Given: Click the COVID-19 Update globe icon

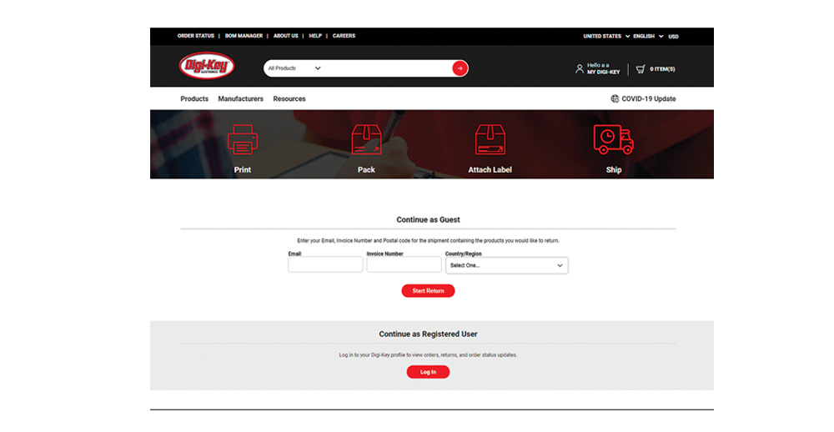Looking at the screenshot, I should tap(615, 99).
